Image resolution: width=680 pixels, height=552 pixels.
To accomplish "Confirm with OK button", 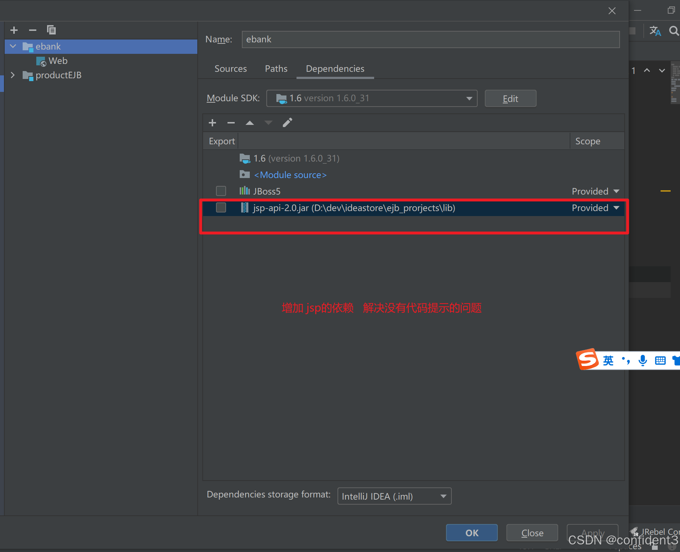I will click(x=472, y=533).
